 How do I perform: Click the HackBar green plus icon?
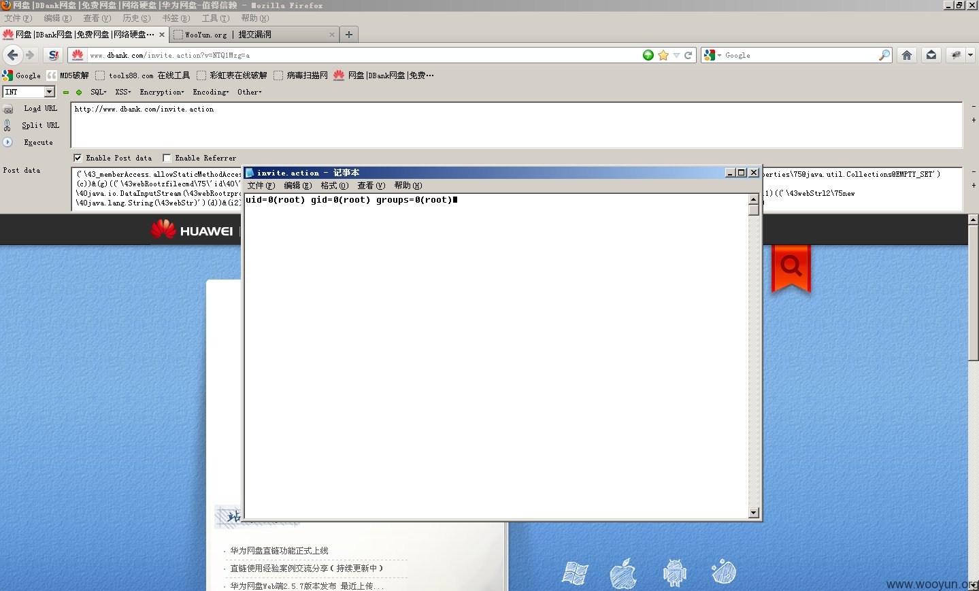click(79, 92)
